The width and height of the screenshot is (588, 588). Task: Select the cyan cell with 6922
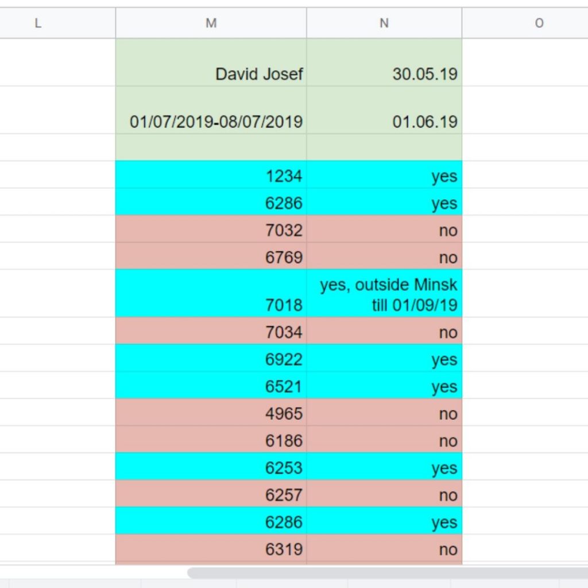pyautogui.click(x=211, y=359)
